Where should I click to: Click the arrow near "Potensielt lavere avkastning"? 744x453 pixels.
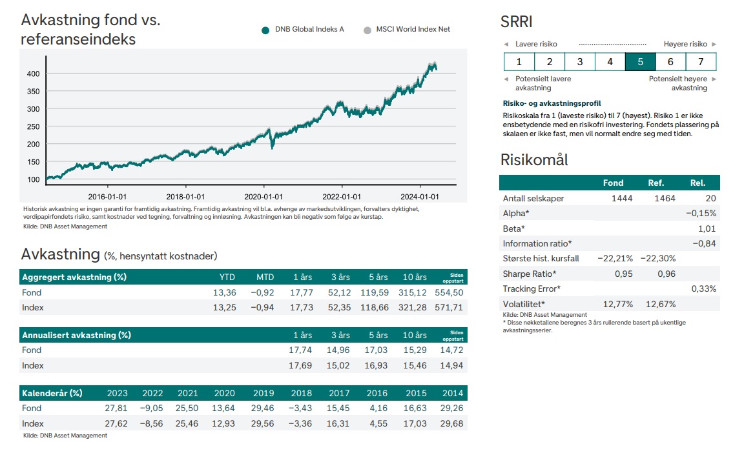[x=506, y=78]
